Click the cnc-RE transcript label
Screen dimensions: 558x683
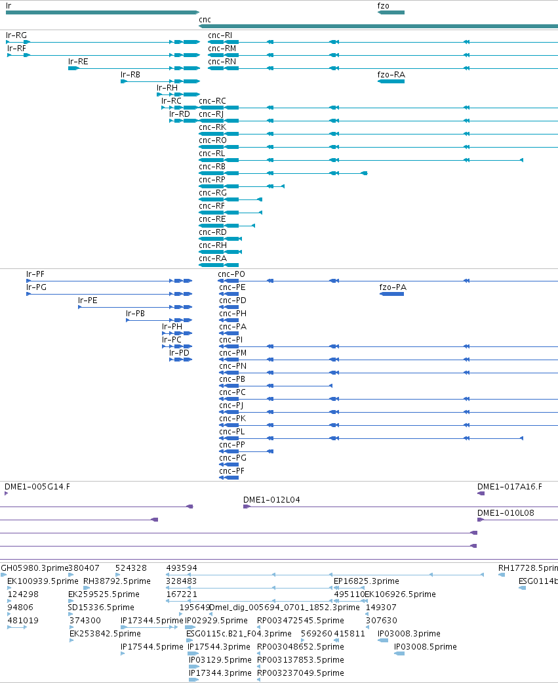pyautogui.click(x=212, y=218)
